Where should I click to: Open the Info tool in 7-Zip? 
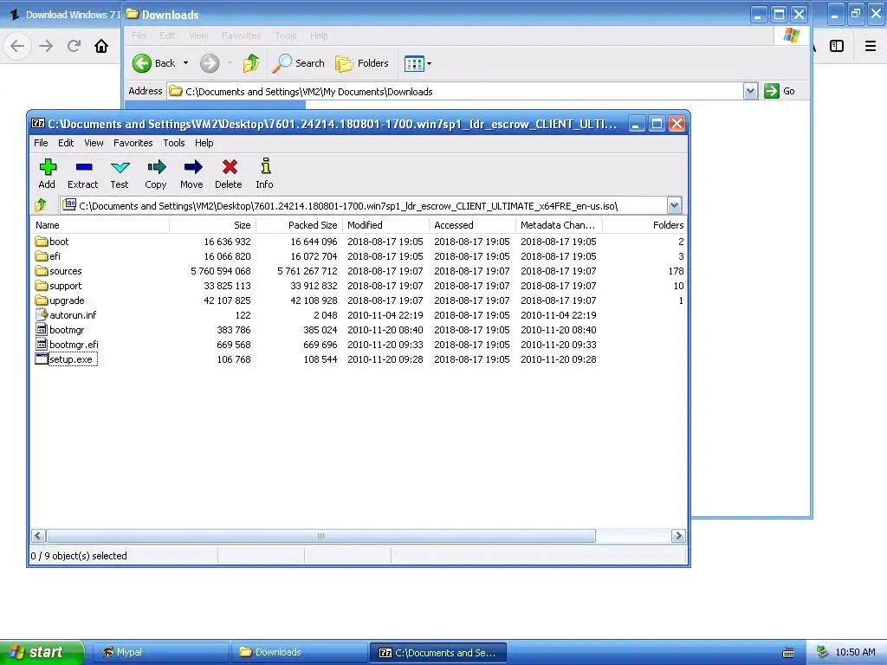click(265, 165)
